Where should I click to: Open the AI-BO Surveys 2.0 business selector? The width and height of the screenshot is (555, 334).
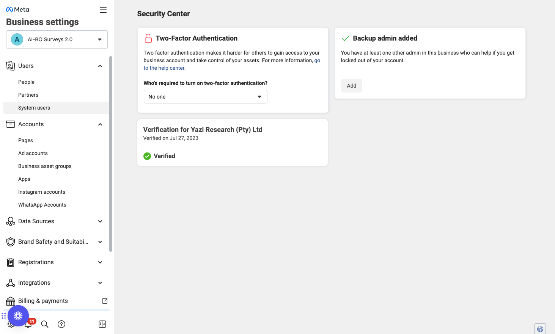click(57, 39)
